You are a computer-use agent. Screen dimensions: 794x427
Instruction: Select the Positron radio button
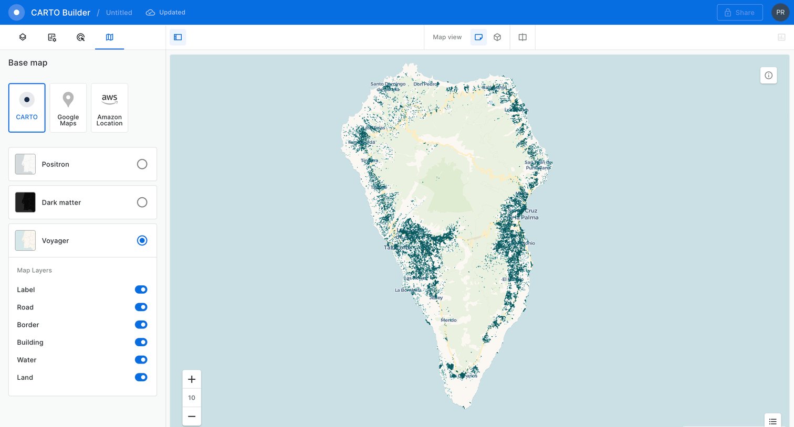point(142,164)
